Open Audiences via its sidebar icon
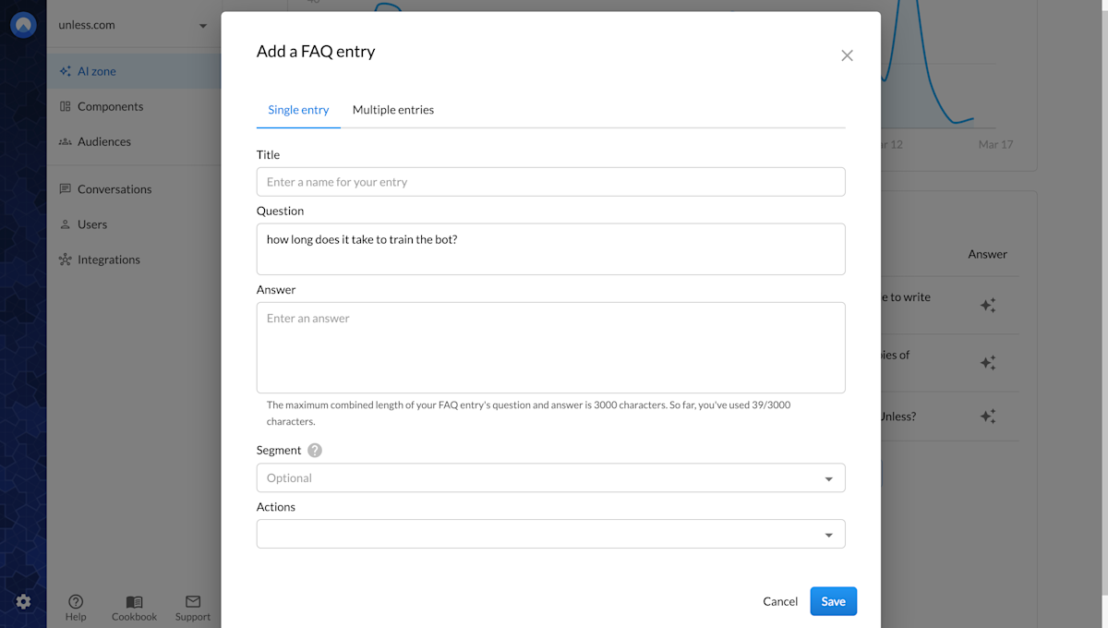The image size is (1108, 628). click(x=65, y=141)
